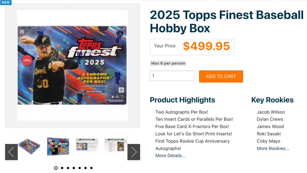The image size is (307, 173).
Task: Open the third thumbnail in the carousel
Action: [x=87, y=146]
